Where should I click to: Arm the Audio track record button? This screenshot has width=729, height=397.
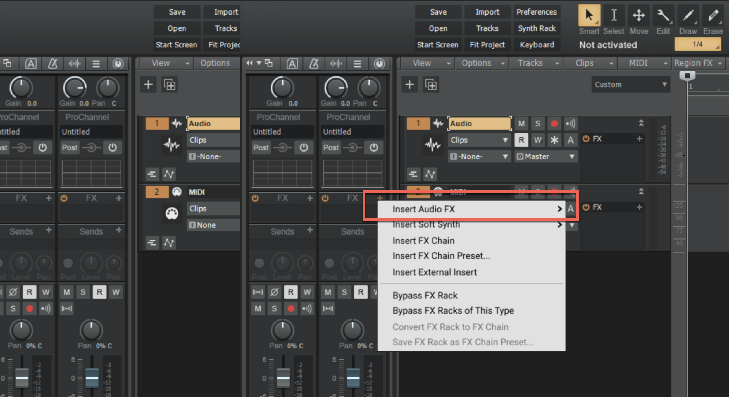click(x=554, y=124)
